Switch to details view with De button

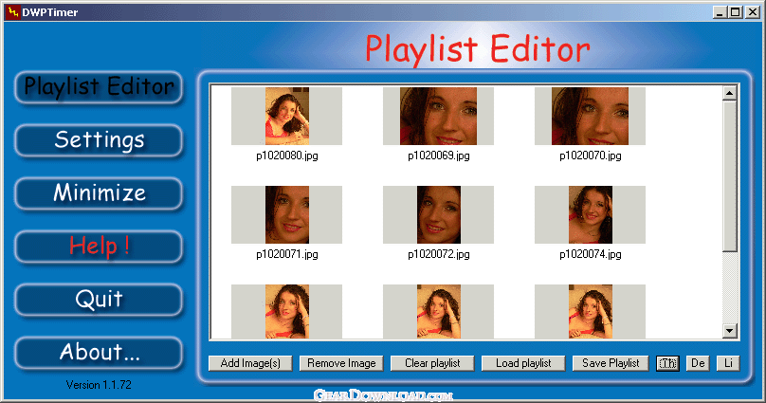pyautogui.click(x=698, y=363)
